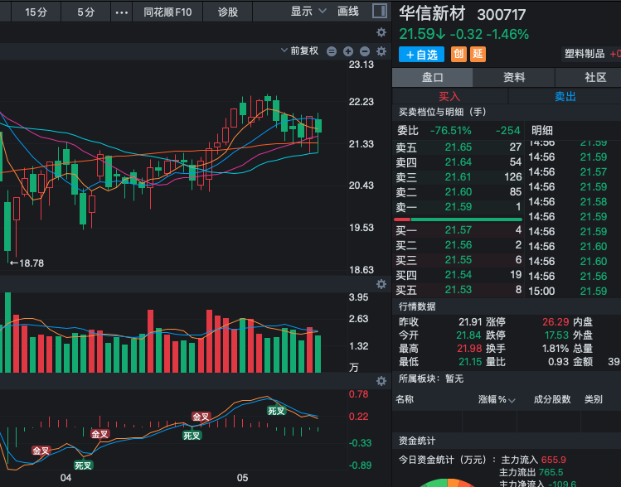Open volume panel settings gear

(381, 284)
